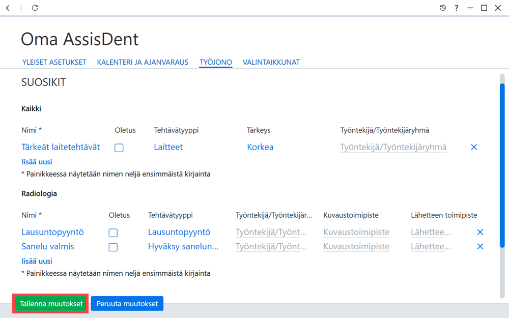This screenshot has height=318, width=509.
Task: Open Lähetteen toimipiste field in Sanelu valmis row
Action: 431,247
